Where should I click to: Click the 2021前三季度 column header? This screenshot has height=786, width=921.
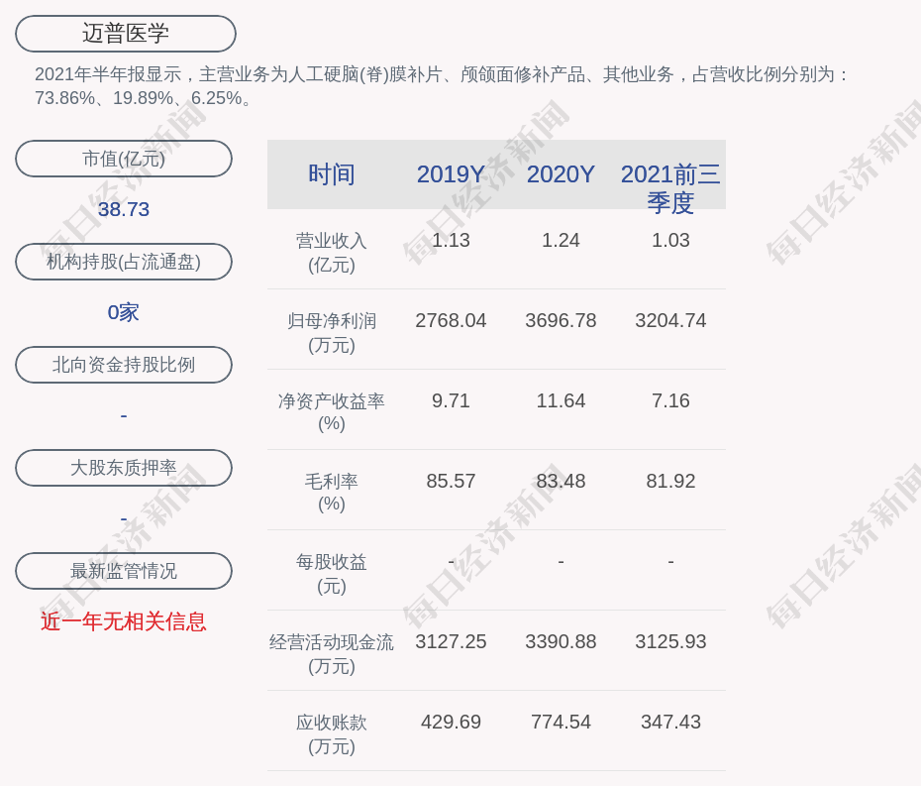click(670, 188)
